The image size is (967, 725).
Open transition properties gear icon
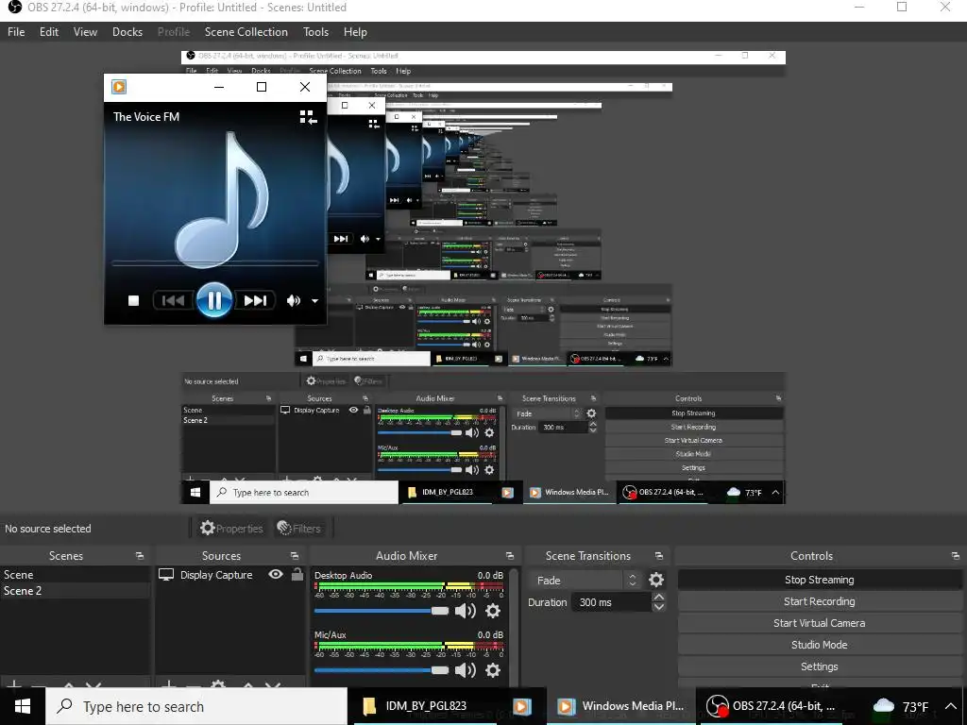656,581
